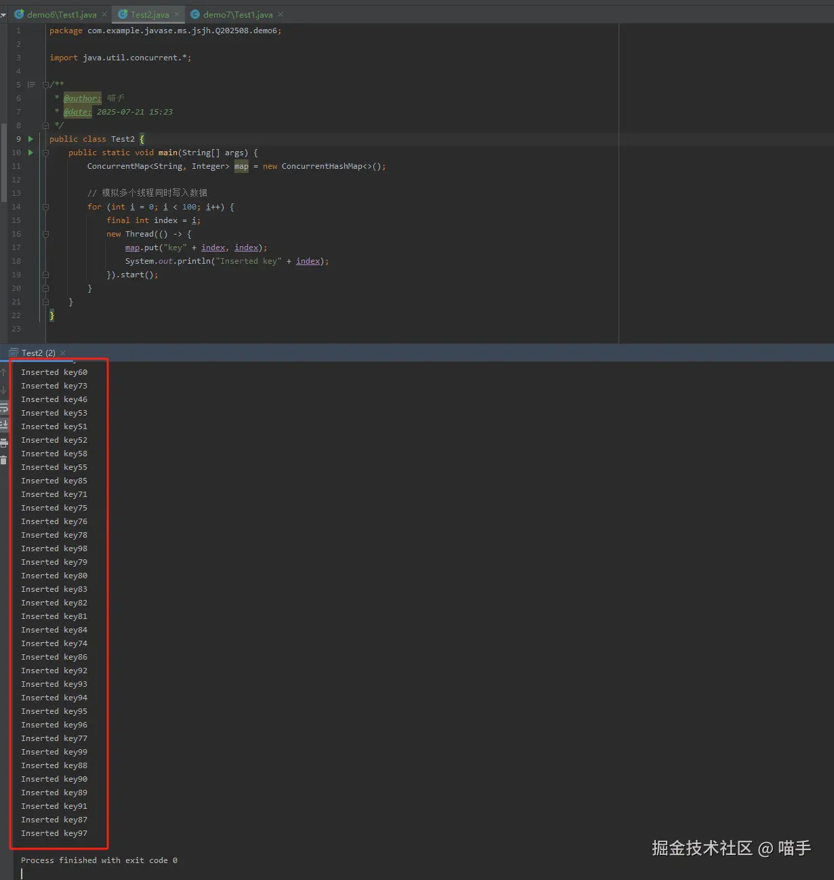Viewport: 834px width, 880px height.
Task: Click the down arrow in the run toolbar
Action: point(3,390)
